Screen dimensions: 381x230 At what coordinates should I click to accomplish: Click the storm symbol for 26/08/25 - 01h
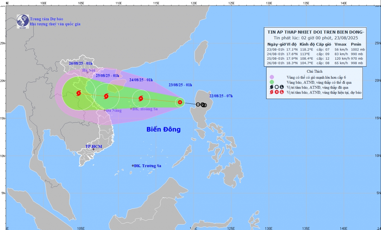79,93
